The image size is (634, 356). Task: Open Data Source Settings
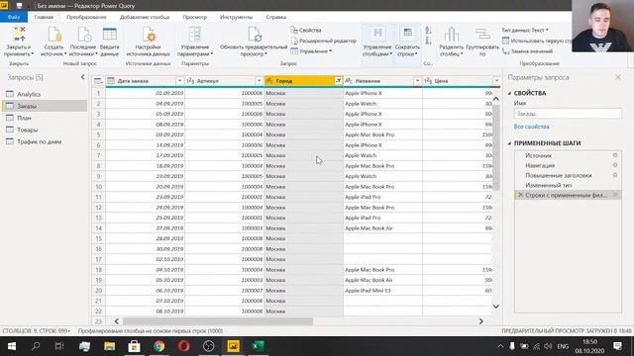148,42
